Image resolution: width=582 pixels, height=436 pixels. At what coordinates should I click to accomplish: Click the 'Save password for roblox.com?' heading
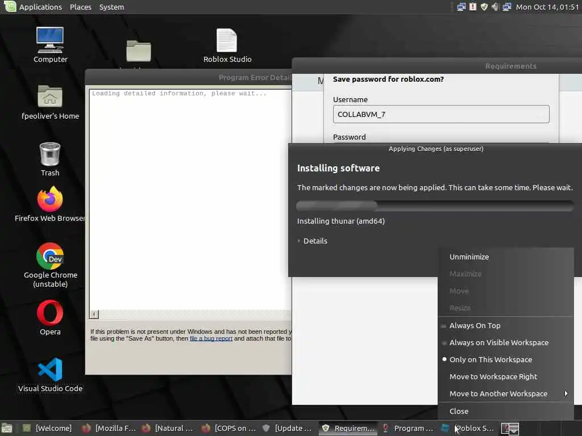tap(388, 79)
